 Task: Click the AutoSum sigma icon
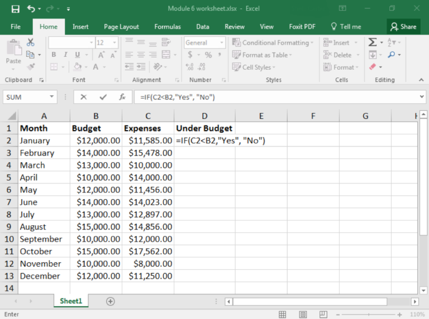tap(373, 42)
